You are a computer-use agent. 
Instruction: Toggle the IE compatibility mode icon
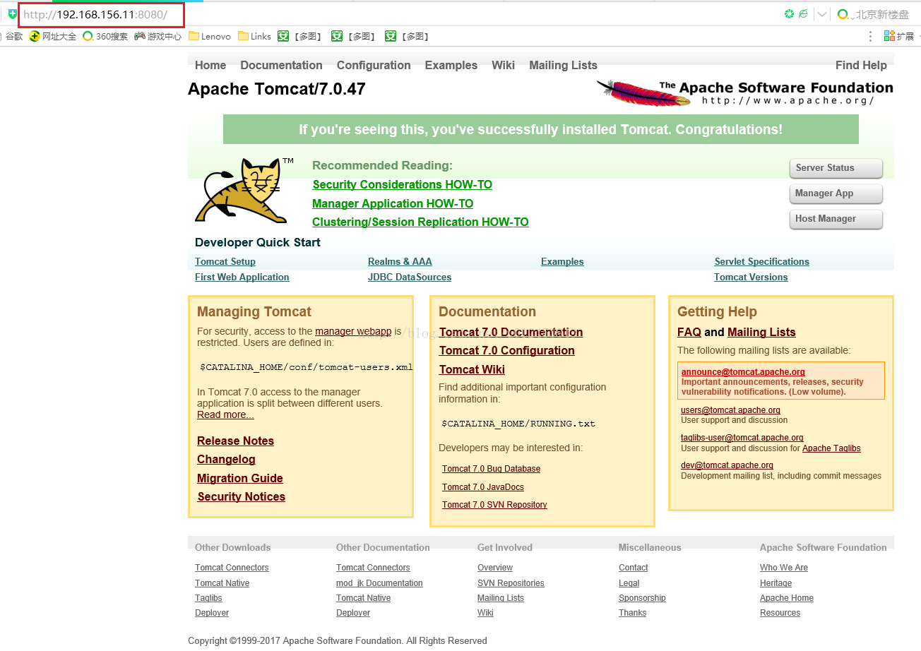point(803,14)
